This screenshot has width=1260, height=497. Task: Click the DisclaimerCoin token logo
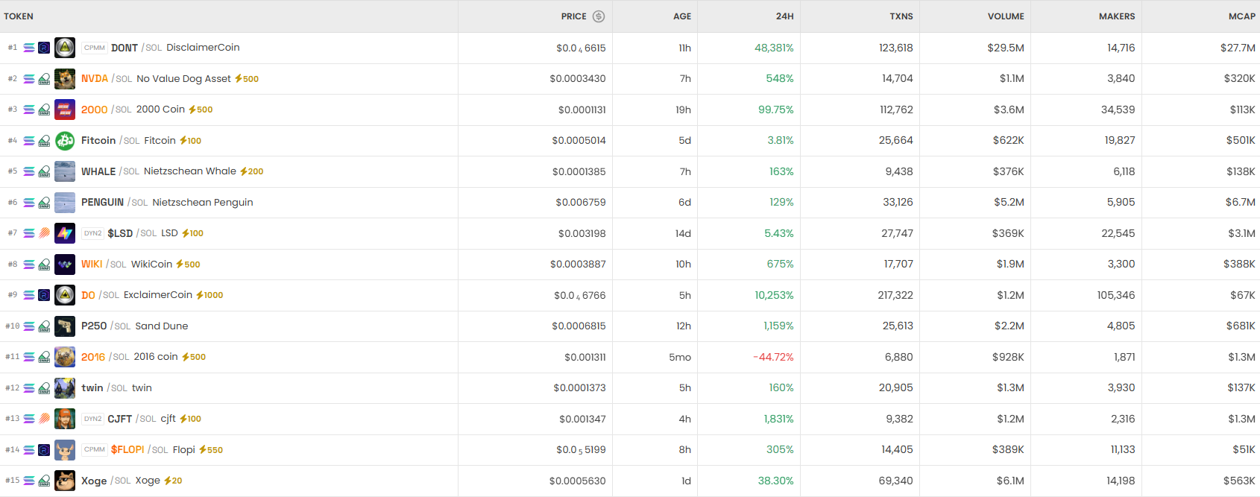[x=65, y=48]
